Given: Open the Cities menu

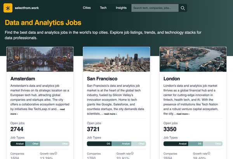Looking at the screenshot, I should 87,8.
